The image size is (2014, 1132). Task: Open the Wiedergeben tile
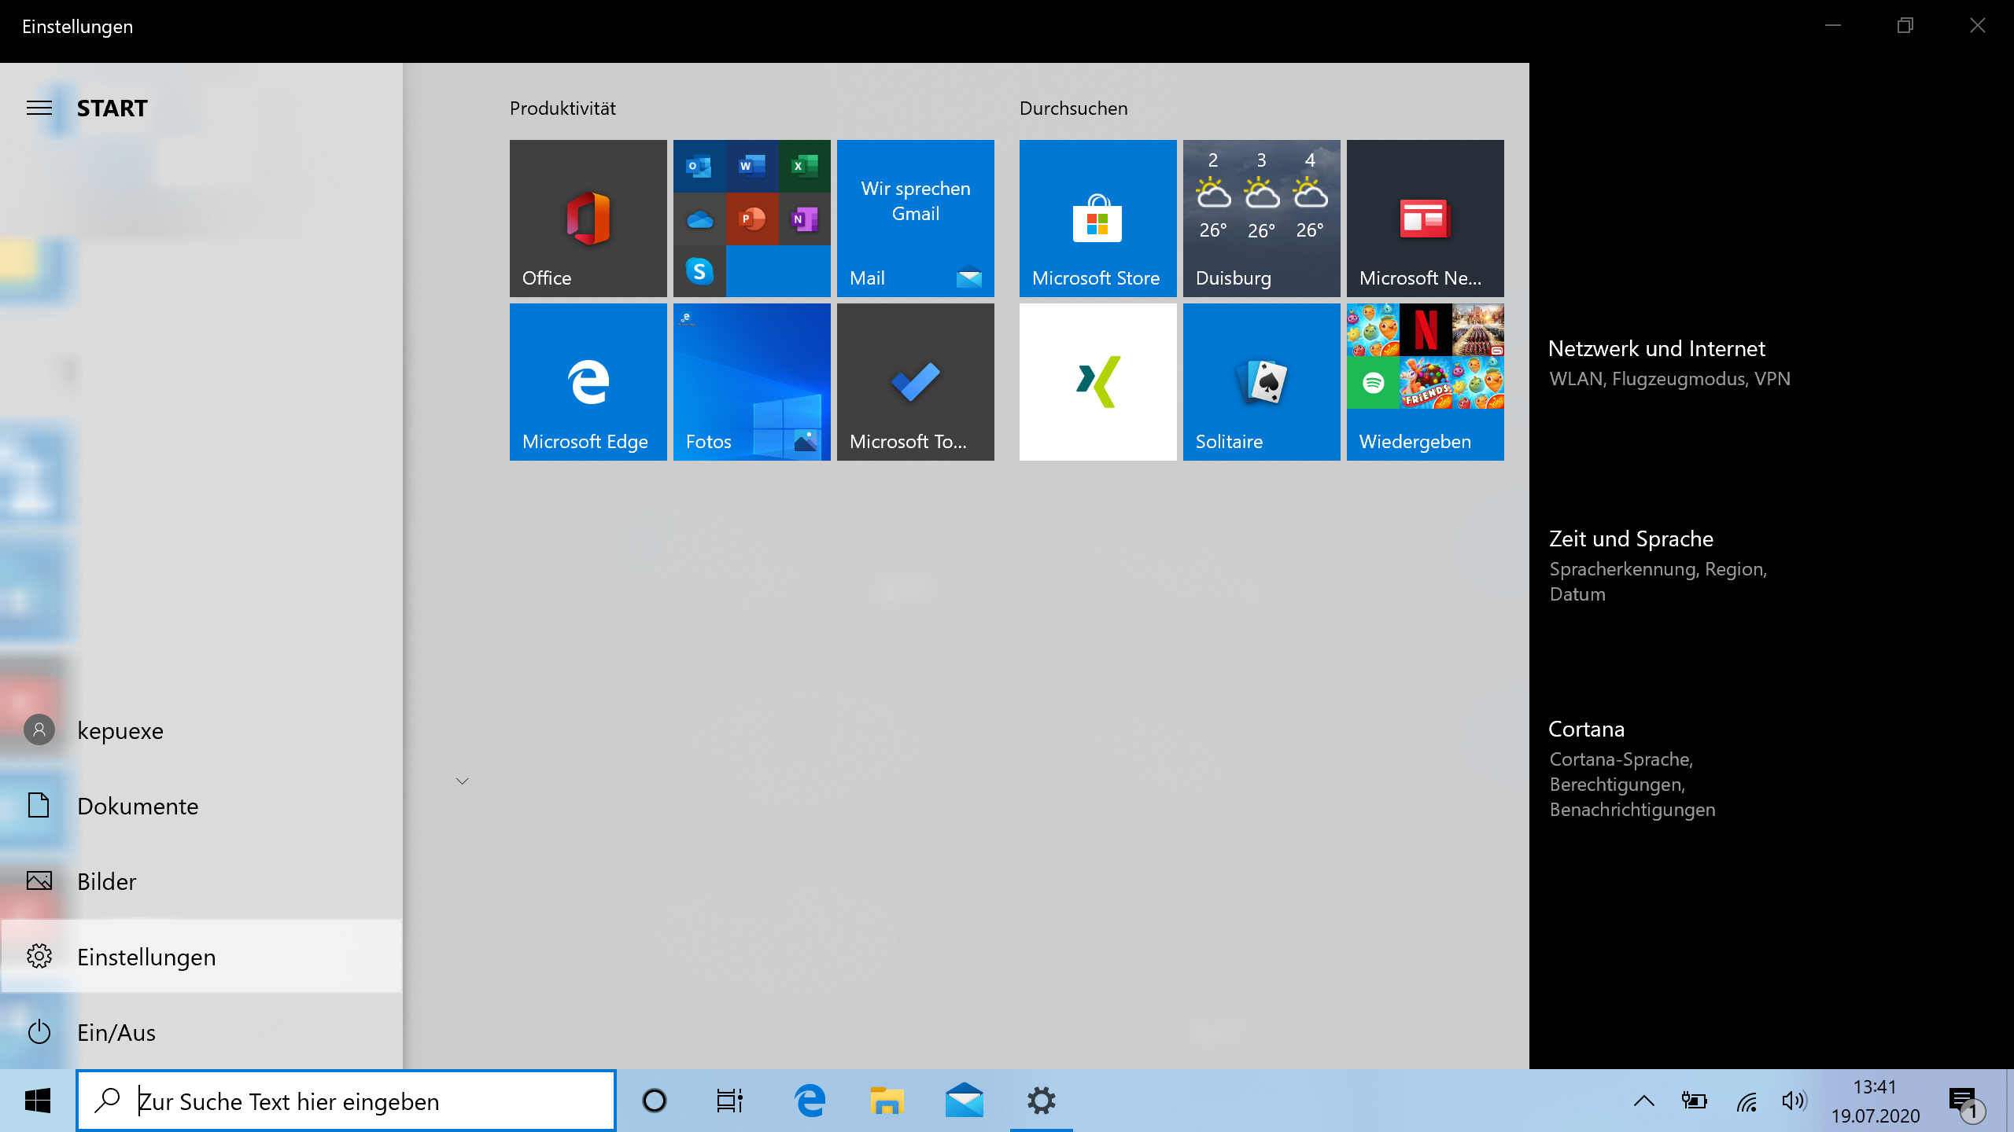pos(1425,381)
